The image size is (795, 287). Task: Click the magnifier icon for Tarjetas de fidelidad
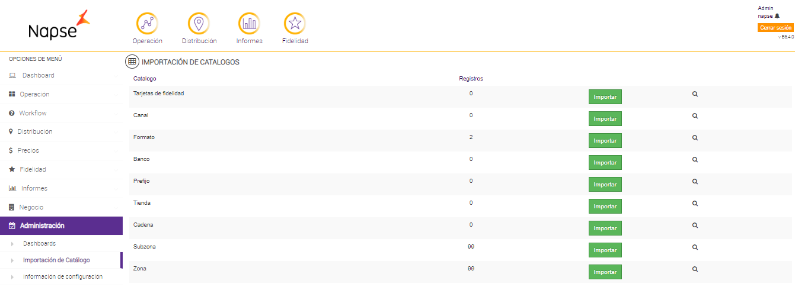coord(695,94)
